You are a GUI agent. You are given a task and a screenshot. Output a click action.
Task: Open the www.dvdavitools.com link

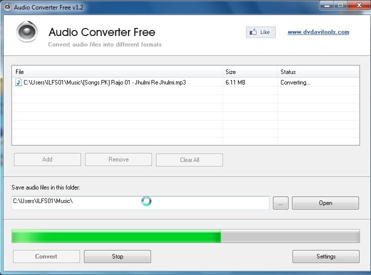point(318,32)
